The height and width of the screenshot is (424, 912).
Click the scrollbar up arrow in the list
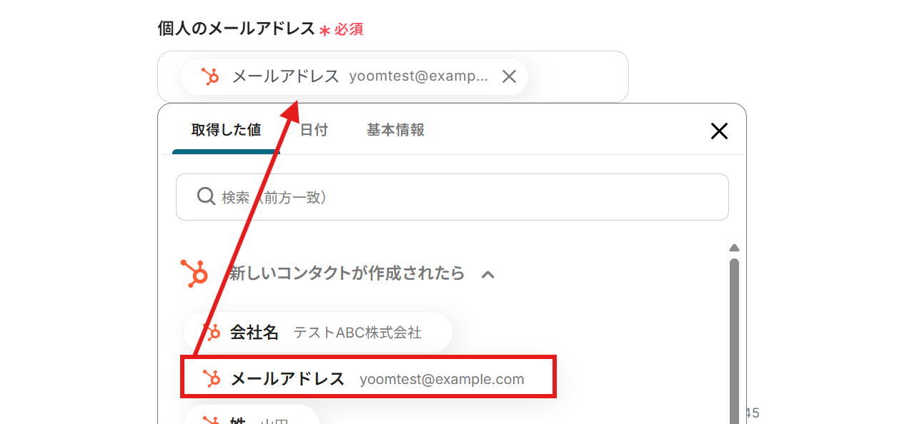click(x=733, y=248)
